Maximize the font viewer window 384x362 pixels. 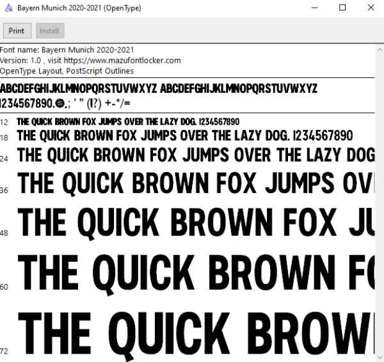[342, 8]
